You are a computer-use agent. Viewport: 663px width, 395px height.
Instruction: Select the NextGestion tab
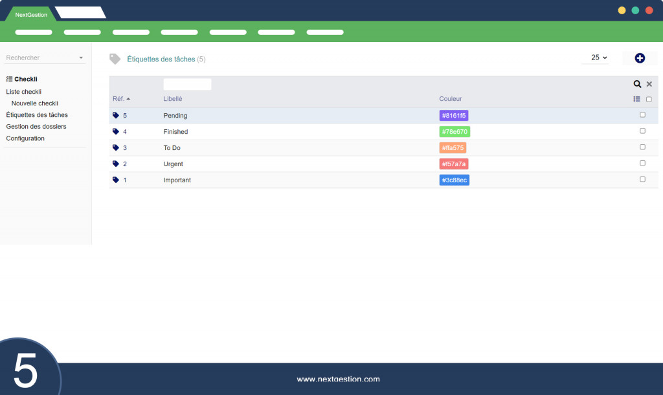click(x=31, y=14)
